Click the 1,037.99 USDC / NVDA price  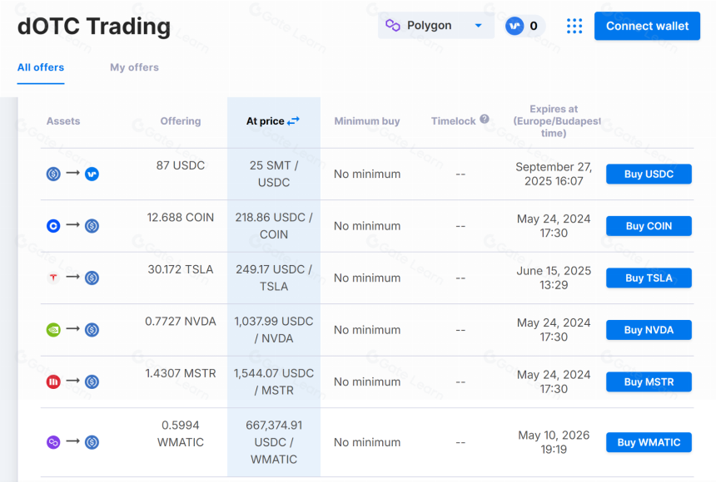tap(274, 330)
